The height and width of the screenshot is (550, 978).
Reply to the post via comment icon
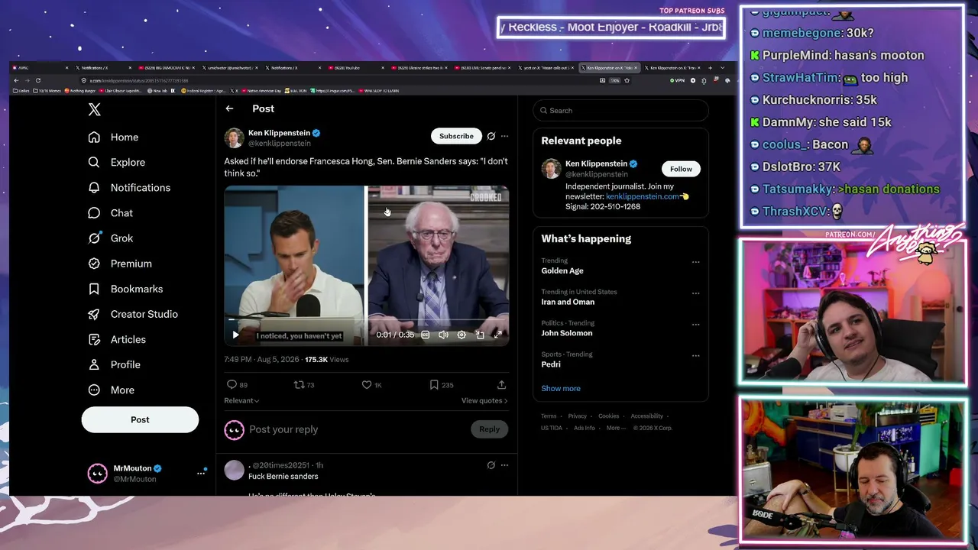tap(232, 385)
